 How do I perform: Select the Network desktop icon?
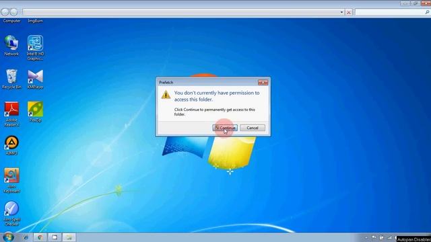click(x=11, y=46)
